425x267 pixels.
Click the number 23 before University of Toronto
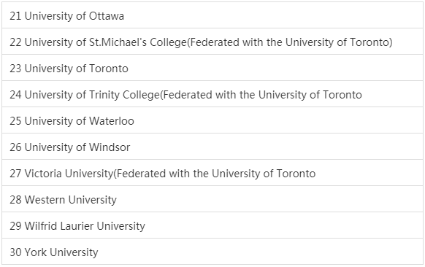tap(15, 69)
